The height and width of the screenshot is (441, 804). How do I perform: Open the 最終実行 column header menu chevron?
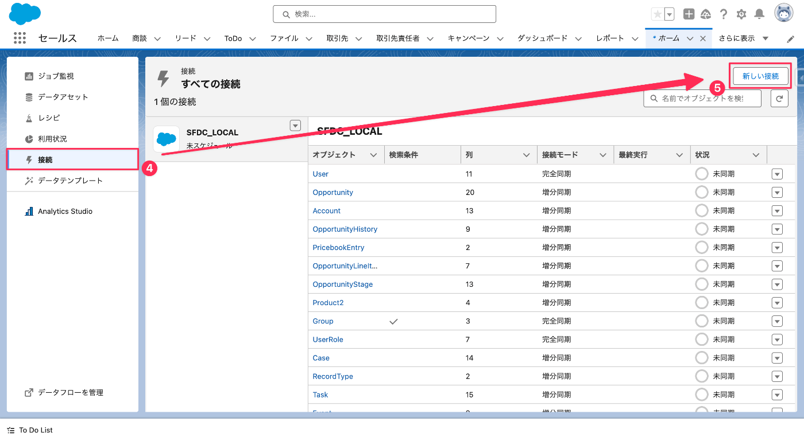tap(679, 155)
